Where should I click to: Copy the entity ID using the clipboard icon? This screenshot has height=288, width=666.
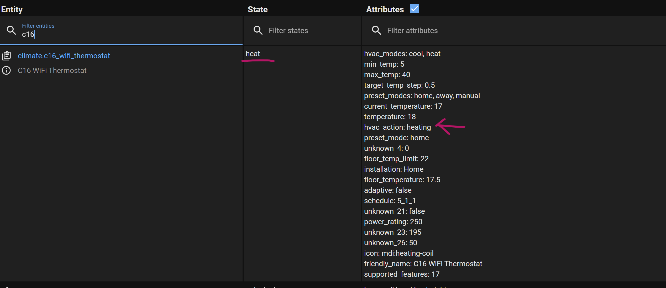[x=6, y=55]
